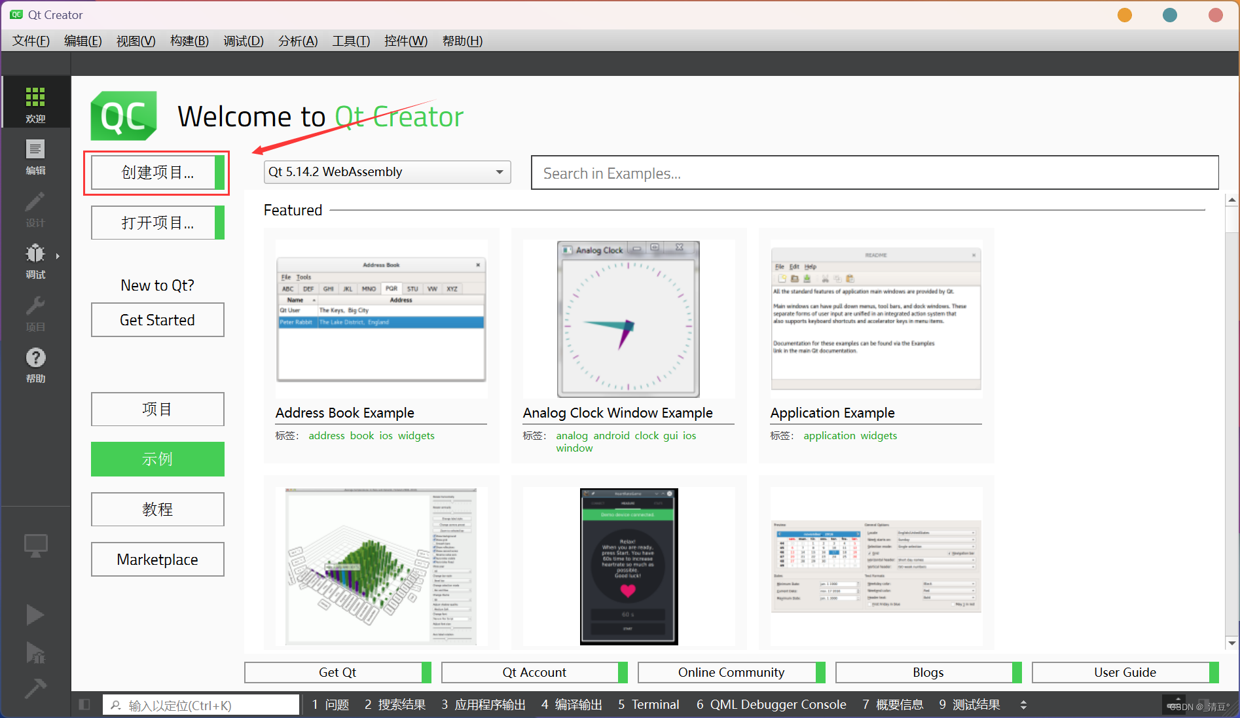Open the 3 应用程序输出 pane
Image resolution: width=1240 pixels, height=718 pixels.
[484, 705]
